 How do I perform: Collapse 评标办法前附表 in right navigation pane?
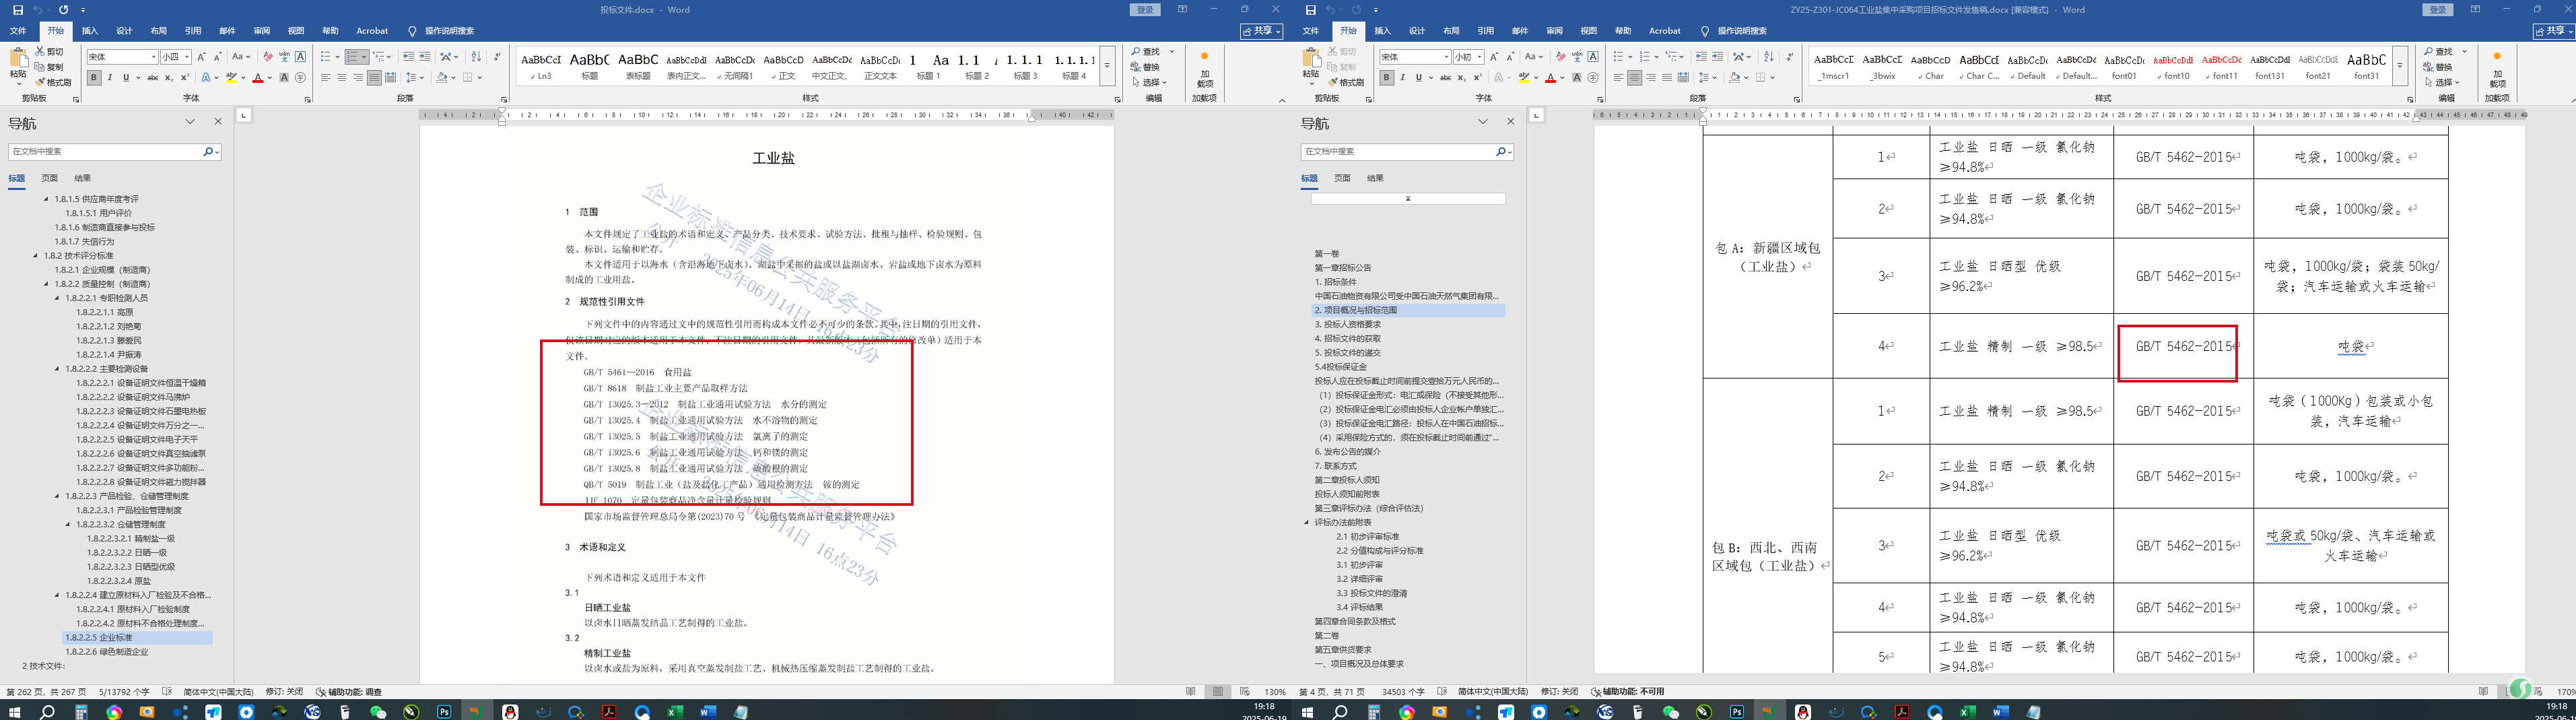[1306, 522]
